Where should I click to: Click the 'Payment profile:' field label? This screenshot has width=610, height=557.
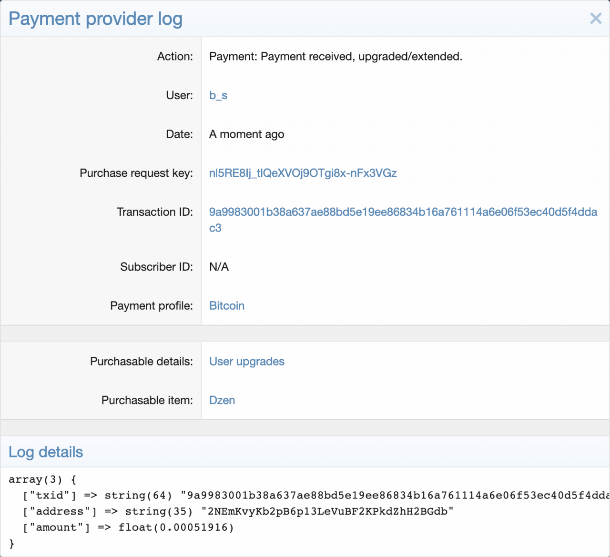(152, 306)
